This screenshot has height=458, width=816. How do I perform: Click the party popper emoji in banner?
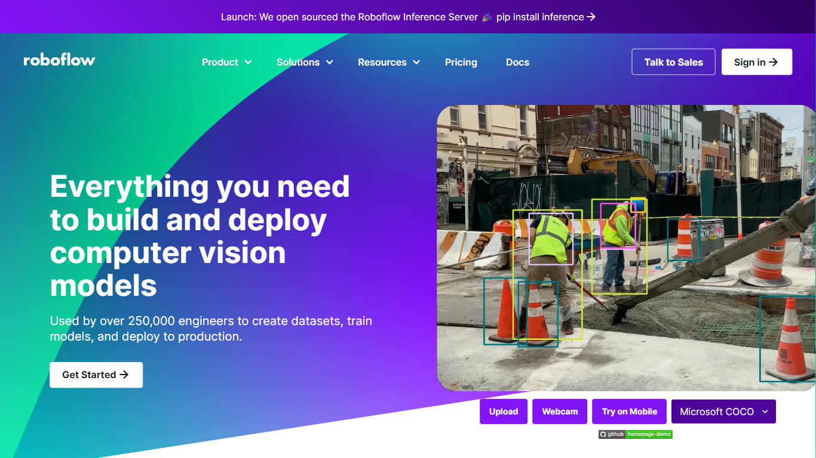coord(487,17)
